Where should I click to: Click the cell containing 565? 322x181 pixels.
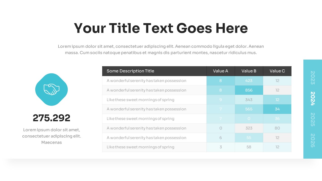(249, 109)
